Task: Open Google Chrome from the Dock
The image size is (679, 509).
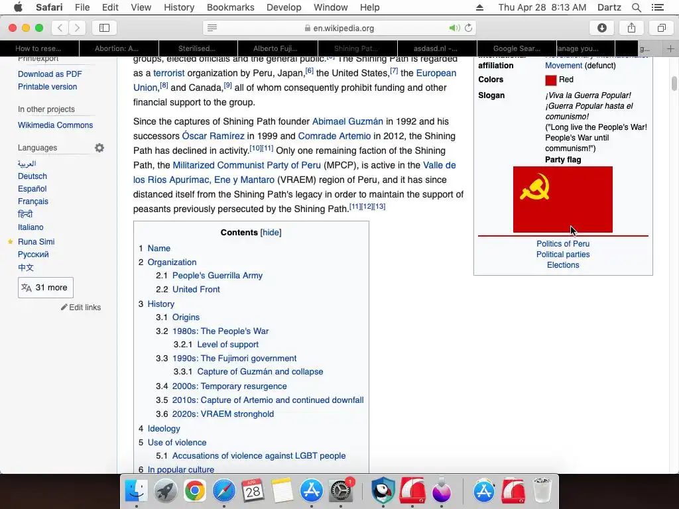Action: [194, 490]
